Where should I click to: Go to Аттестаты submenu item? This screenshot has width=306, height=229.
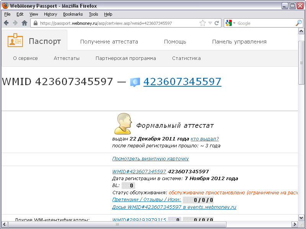[x=67, y=58]
